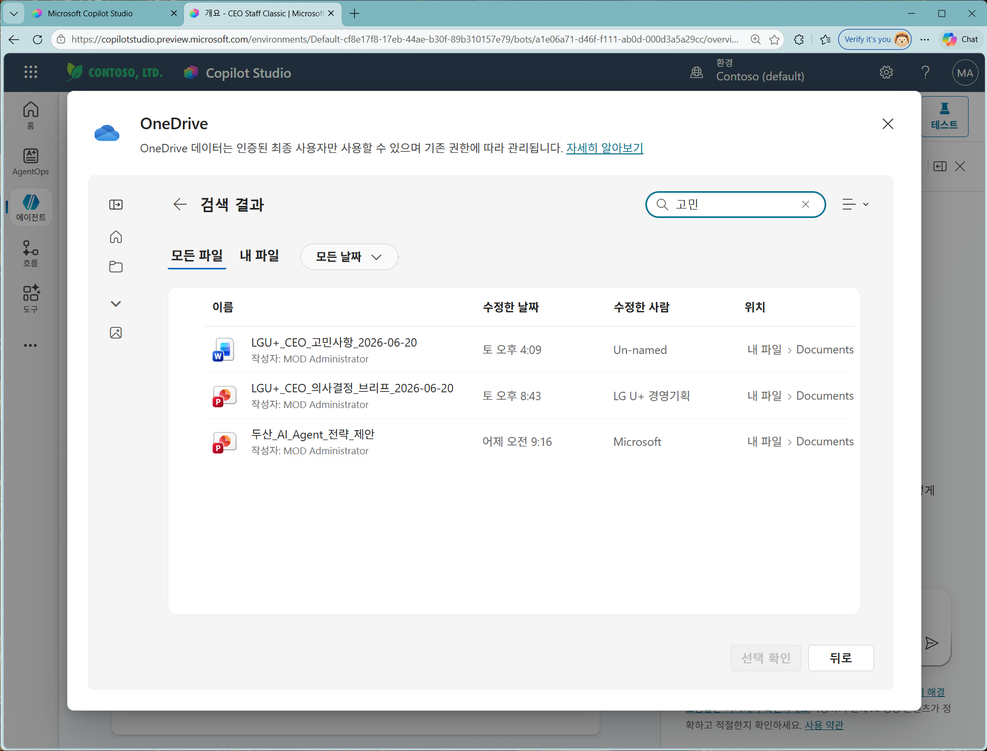The height and width of the screenshot is (751, 987).
Task: Sort by the 이름 column header
Action: coord(223,307)
